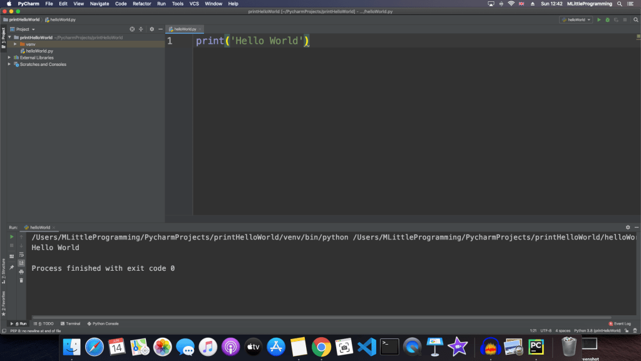Open Visual Studio Code from the Dock
Viewport: 641px width, 361px height.
pyautogui.click(x=366, y=346)
